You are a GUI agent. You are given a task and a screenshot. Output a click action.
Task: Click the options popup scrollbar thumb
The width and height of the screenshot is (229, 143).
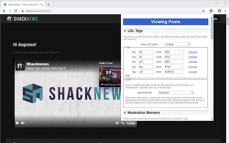[x=212, y=28]
